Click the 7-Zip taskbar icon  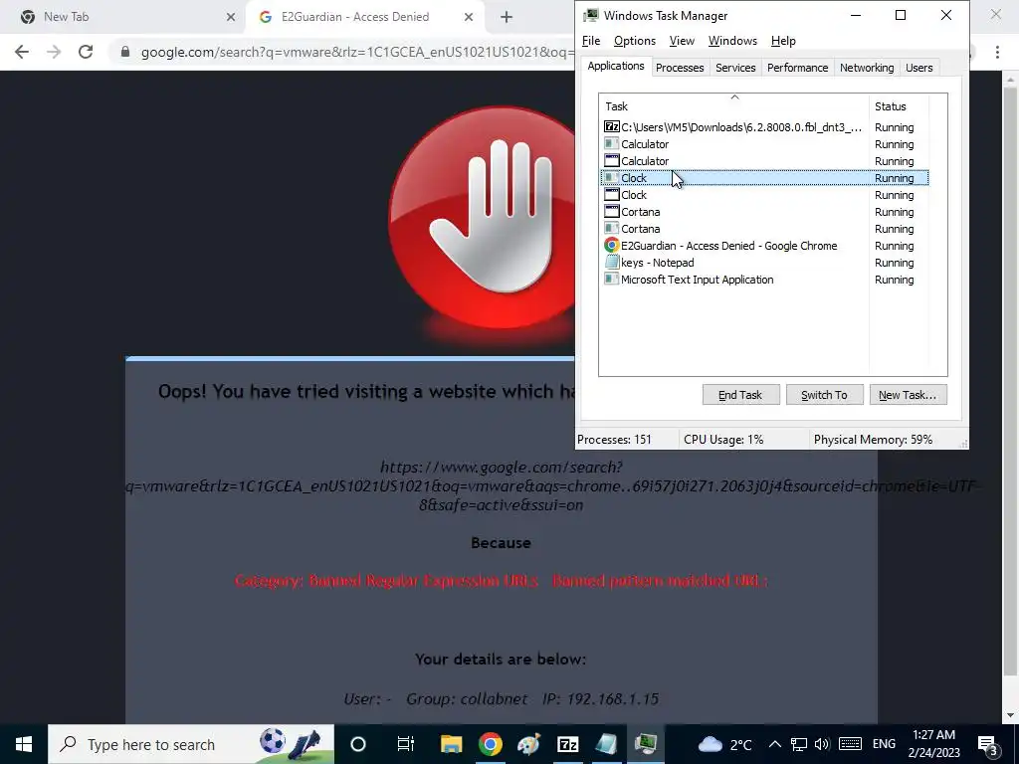point(568,744)
